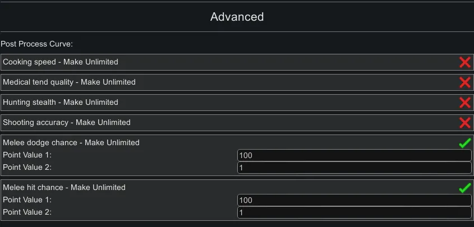Uncheck the Melee hit chance green checkmark

pyautogui.click(x=464, y=188)
